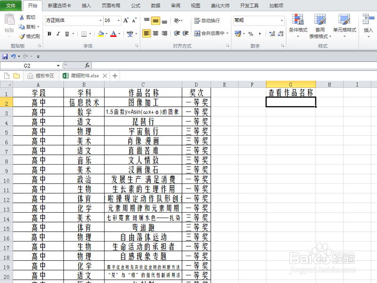Click the Copy icon

click(x=22, y=27)
